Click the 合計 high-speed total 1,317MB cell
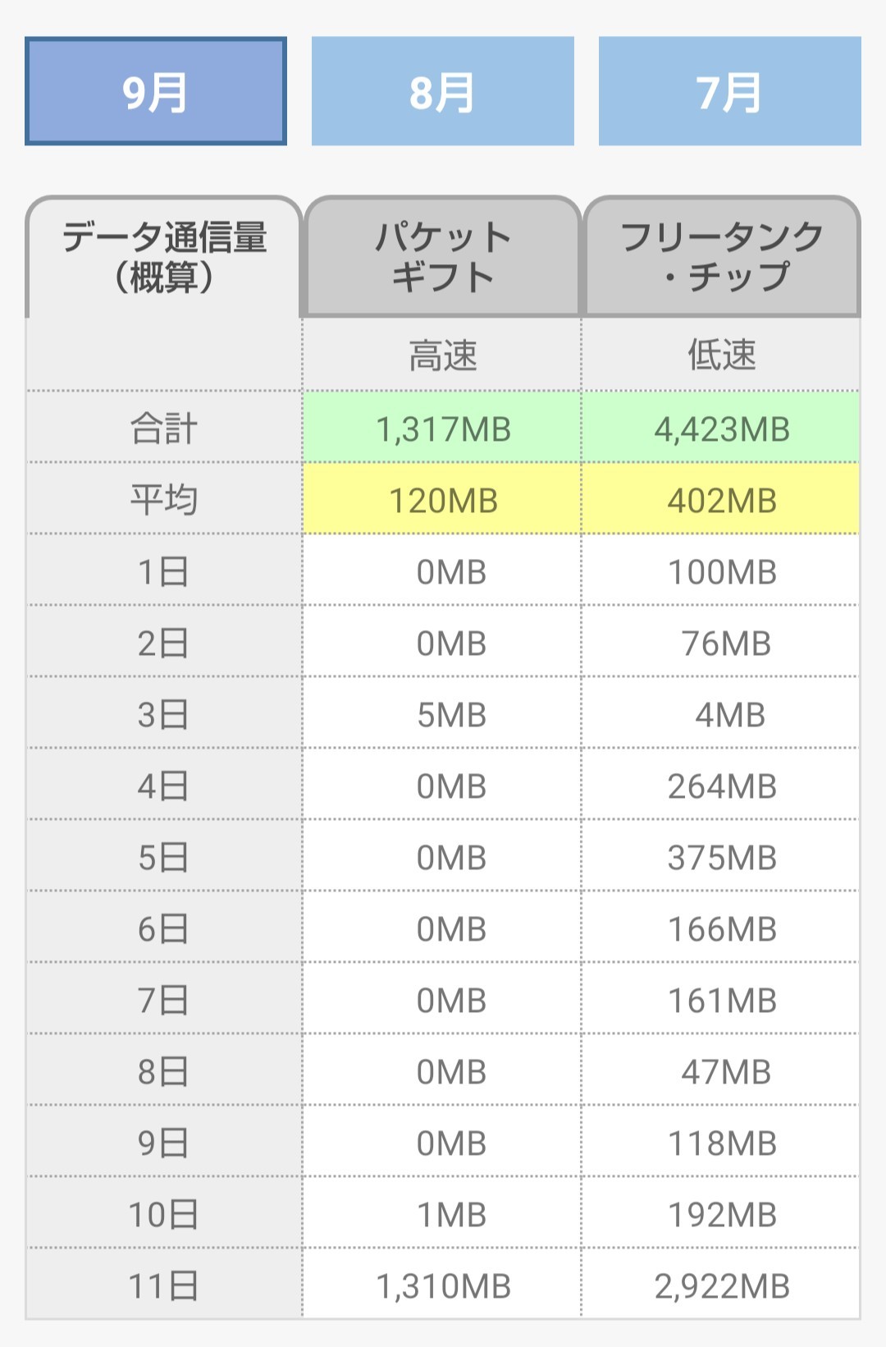Viewport: 886px width, 1347px height. pyautogui.click(x=442, y=428)
